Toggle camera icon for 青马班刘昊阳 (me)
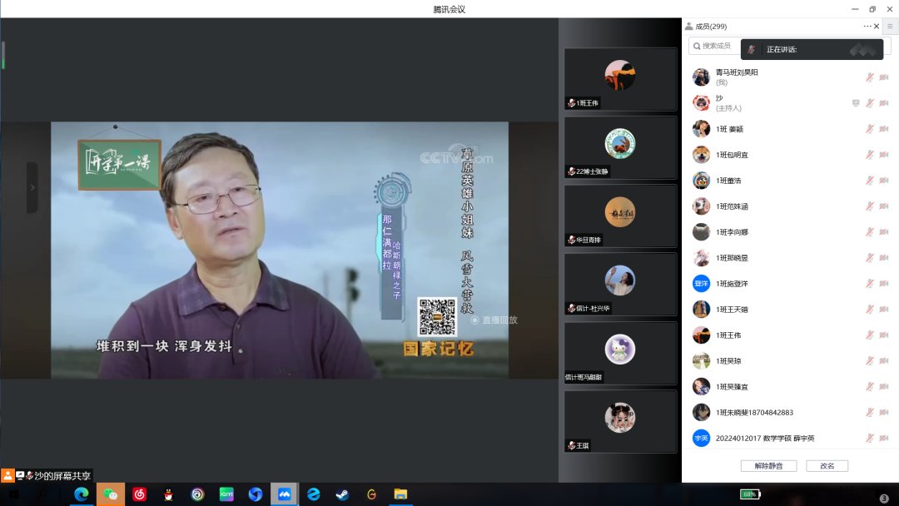This screenshot has width=899, height=506. click(884, 77)
